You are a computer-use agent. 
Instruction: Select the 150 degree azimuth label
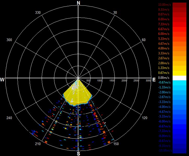tap(116, 144)
